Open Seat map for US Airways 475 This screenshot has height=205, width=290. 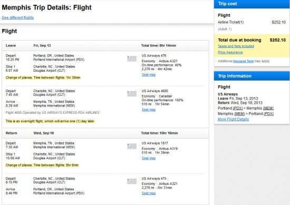click(x=149, y=193)
